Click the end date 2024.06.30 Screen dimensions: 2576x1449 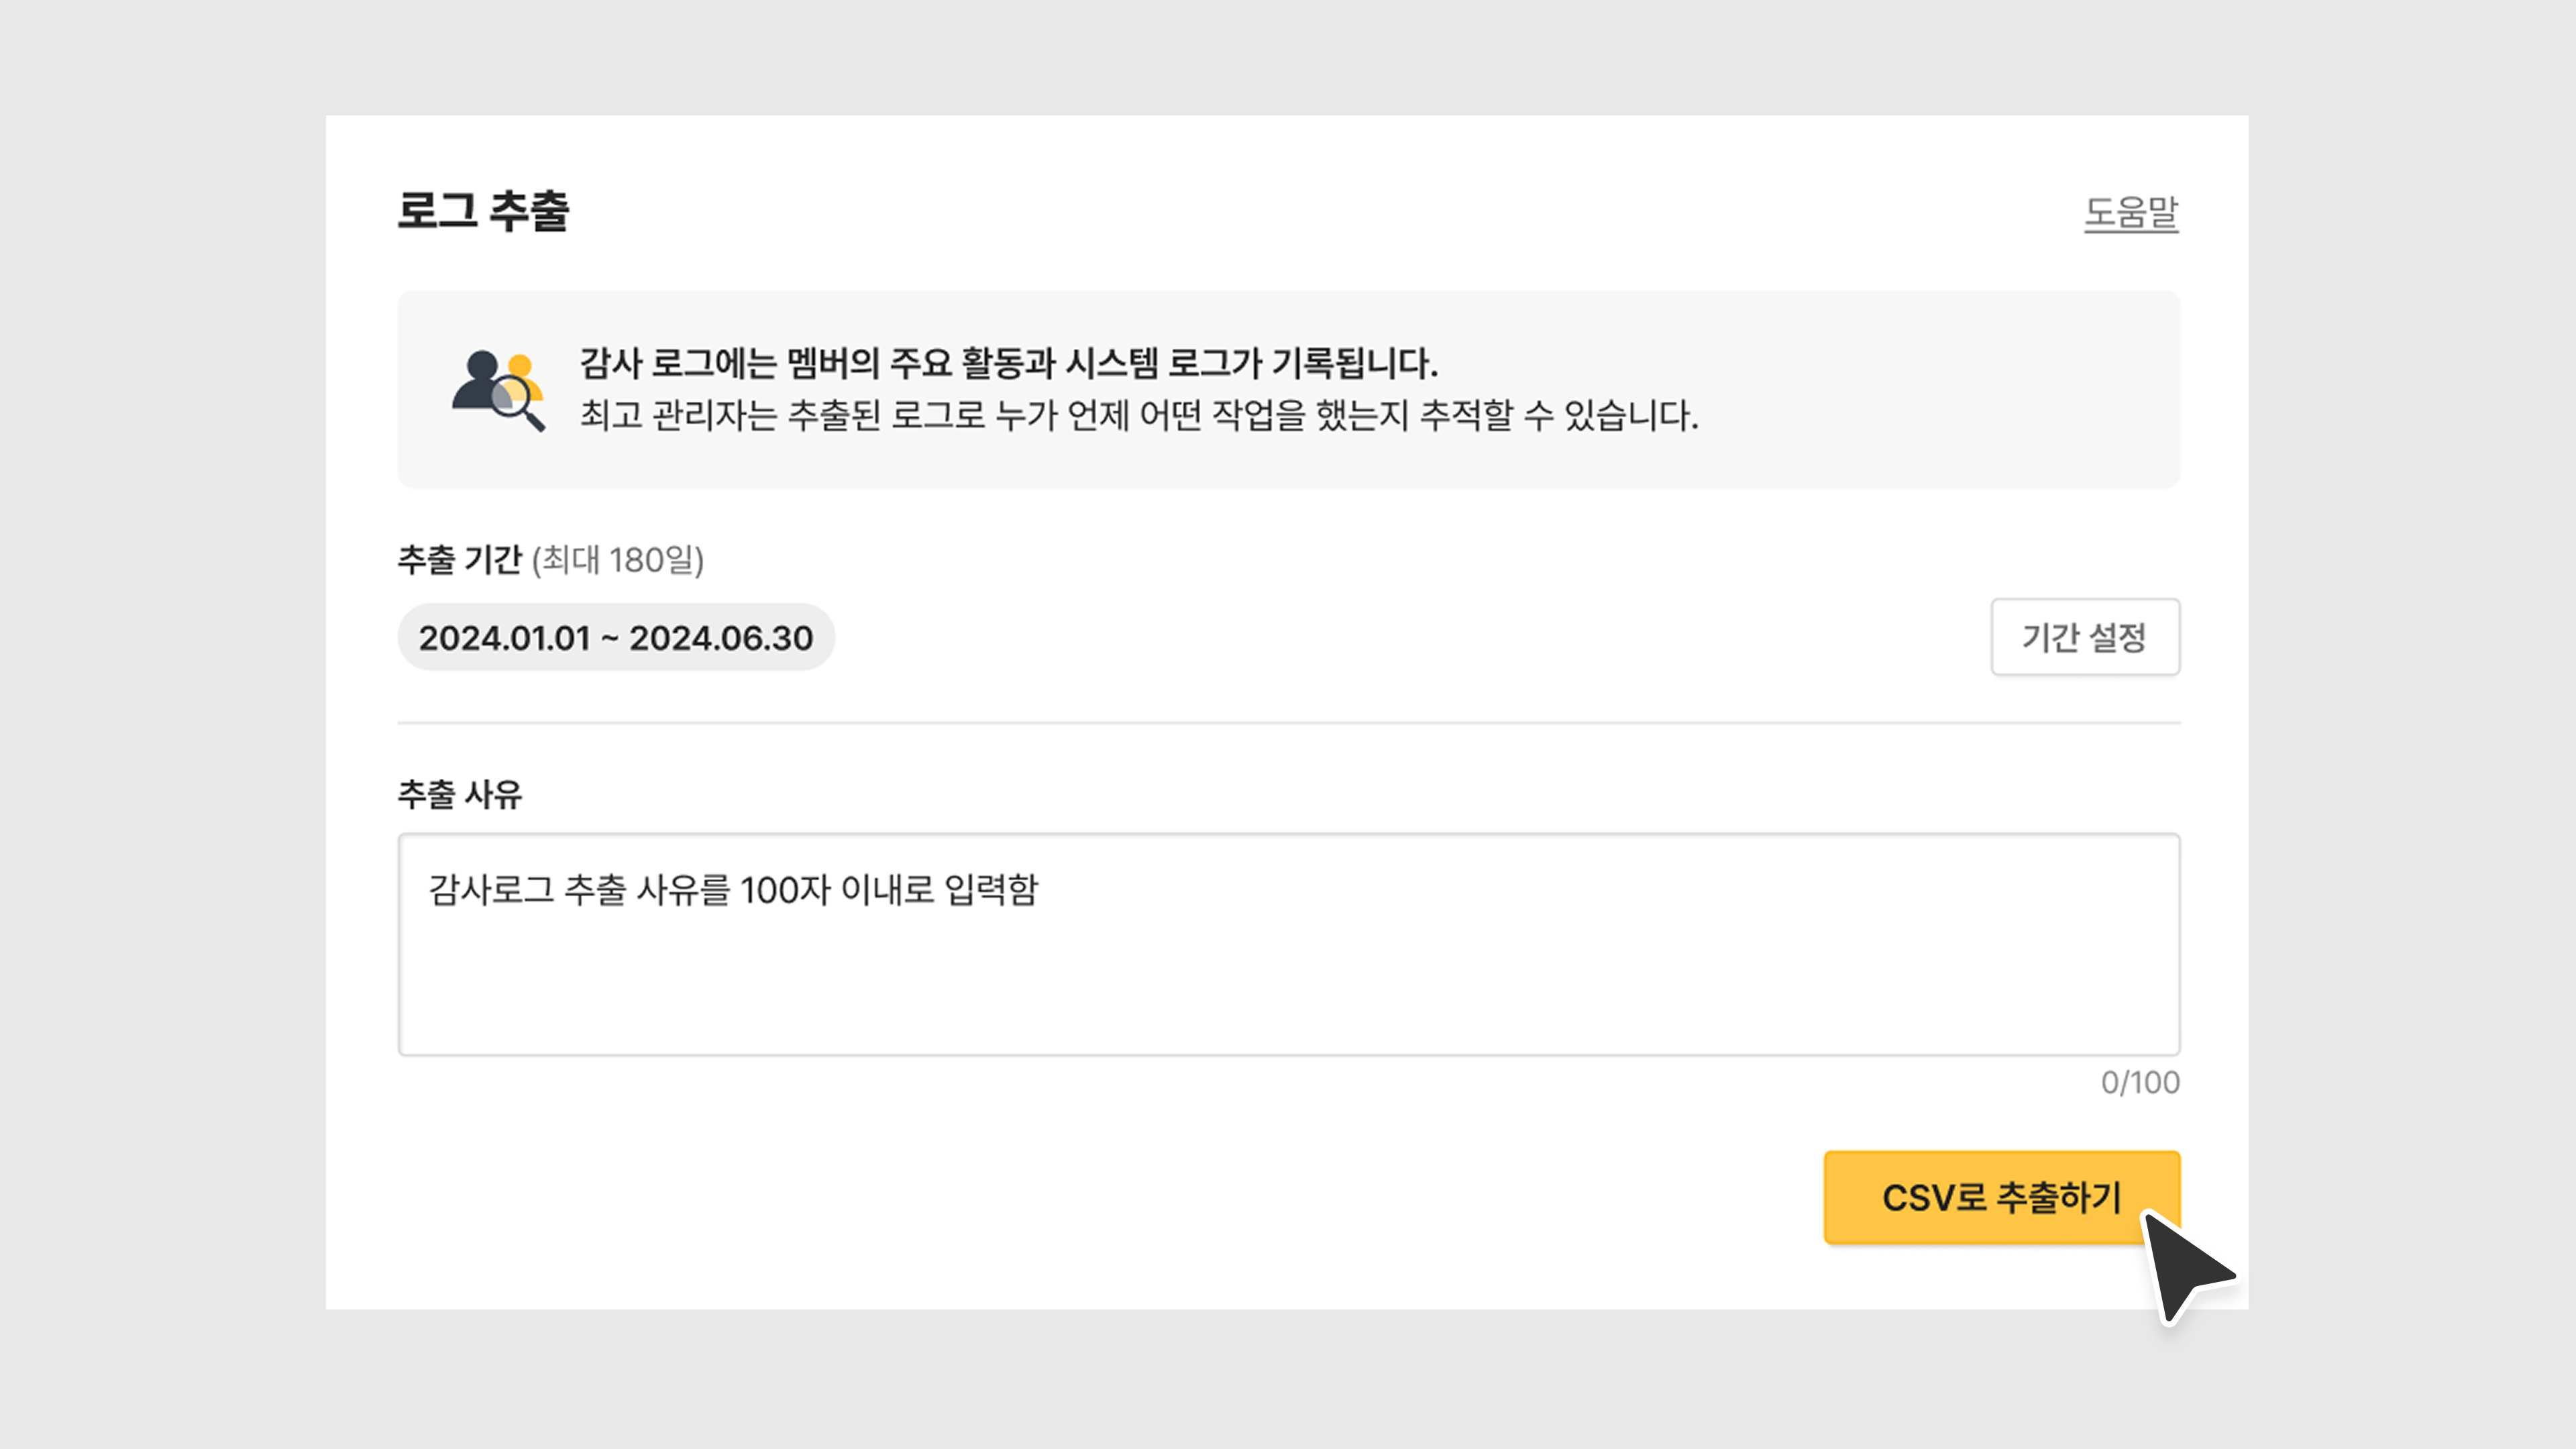[721, 638]
